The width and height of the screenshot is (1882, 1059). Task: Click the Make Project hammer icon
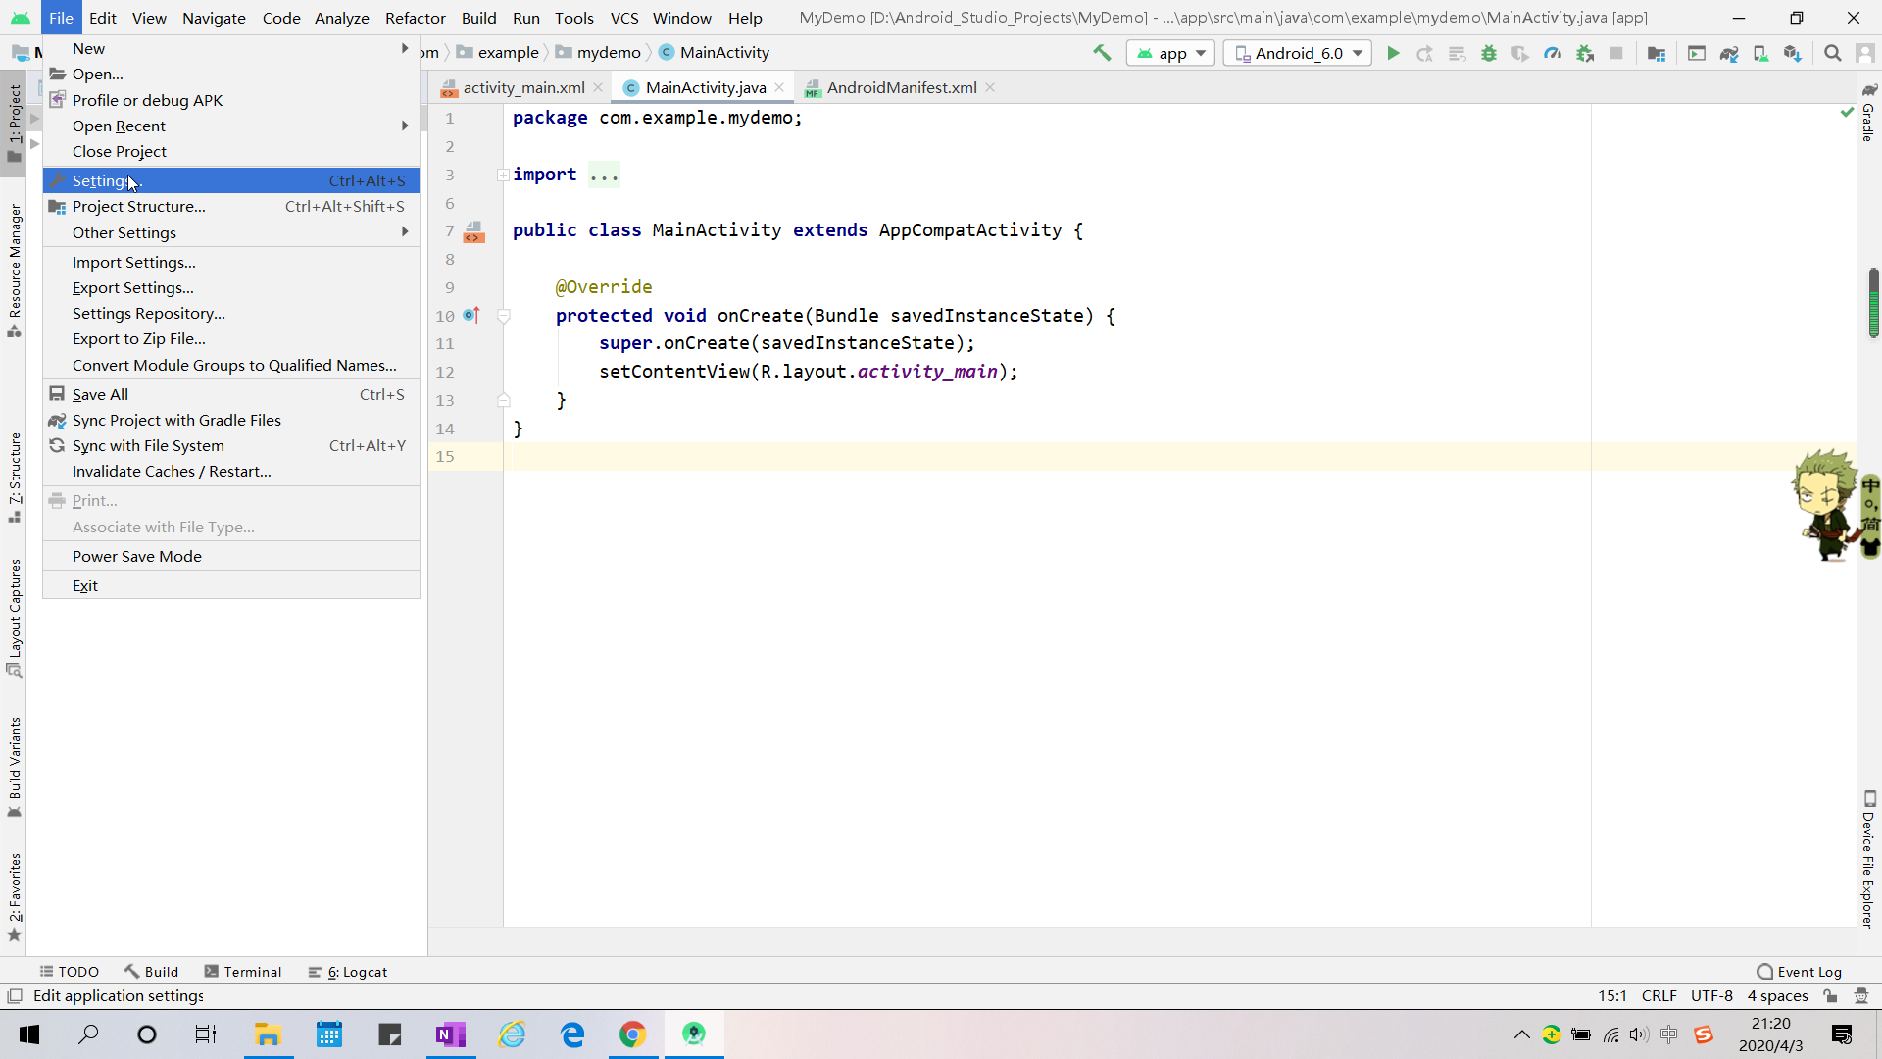pyautogui.click(x=1102, y=53)
